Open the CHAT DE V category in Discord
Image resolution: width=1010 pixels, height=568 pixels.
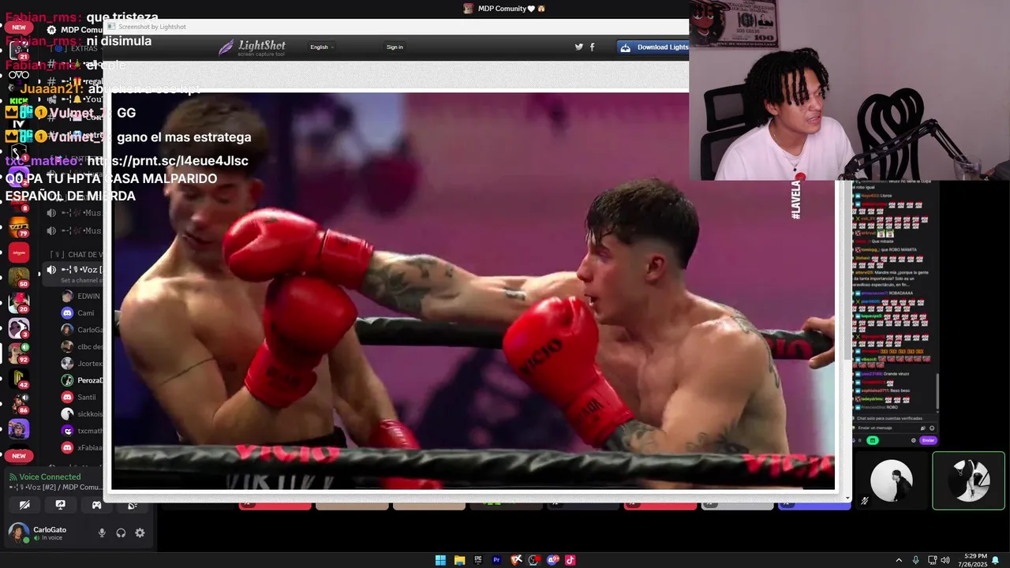point(76,254)
